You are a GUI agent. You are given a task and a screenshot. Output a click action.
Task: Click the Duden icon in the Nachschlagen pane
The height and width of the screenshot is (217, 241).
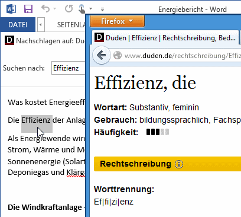9,40
